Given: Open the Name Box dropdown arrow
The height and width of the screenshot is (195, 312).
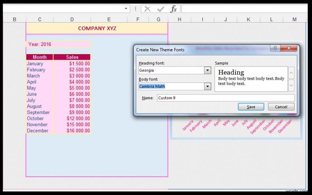Looking at the screenshot, I should (126, 9).
